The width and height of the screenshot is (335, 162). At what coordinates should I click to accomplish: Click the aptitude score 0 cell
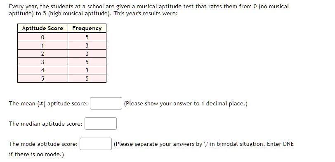pyautogui.click(x=42, y=37)
